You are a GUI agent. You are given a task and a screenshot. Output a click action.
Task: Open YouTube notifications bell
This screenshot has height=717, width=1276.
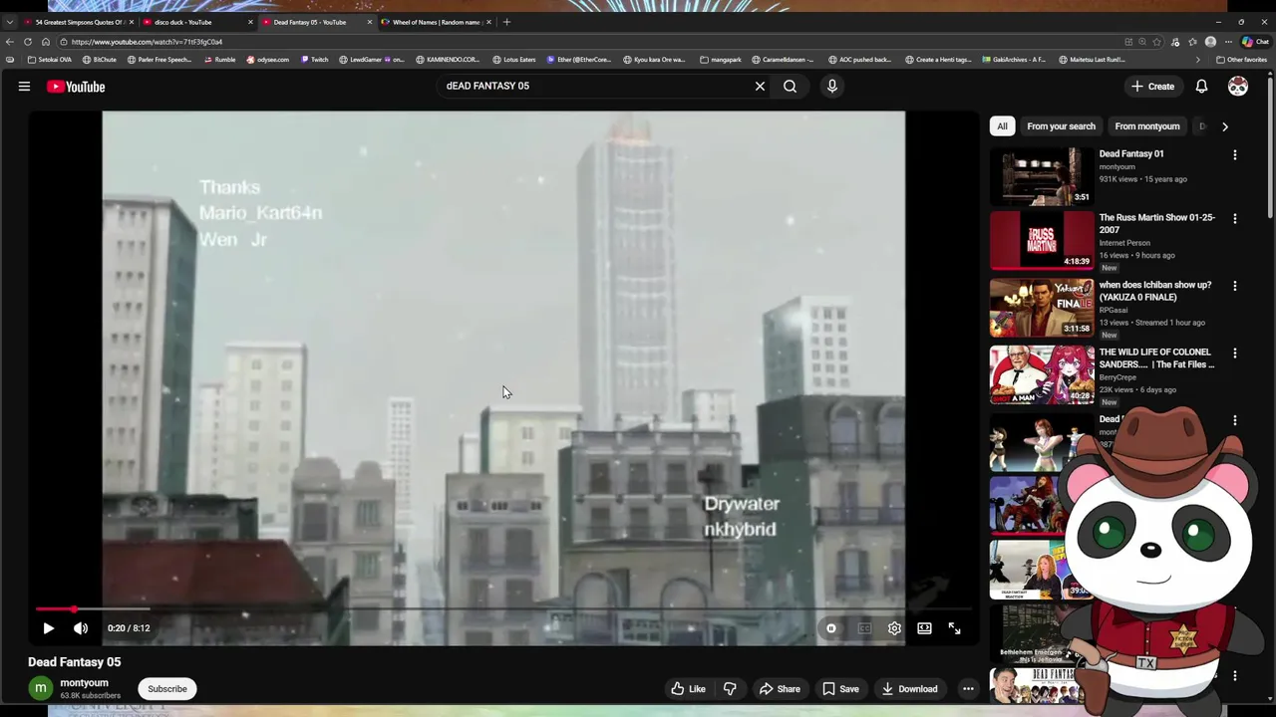tap(1201, 87)
